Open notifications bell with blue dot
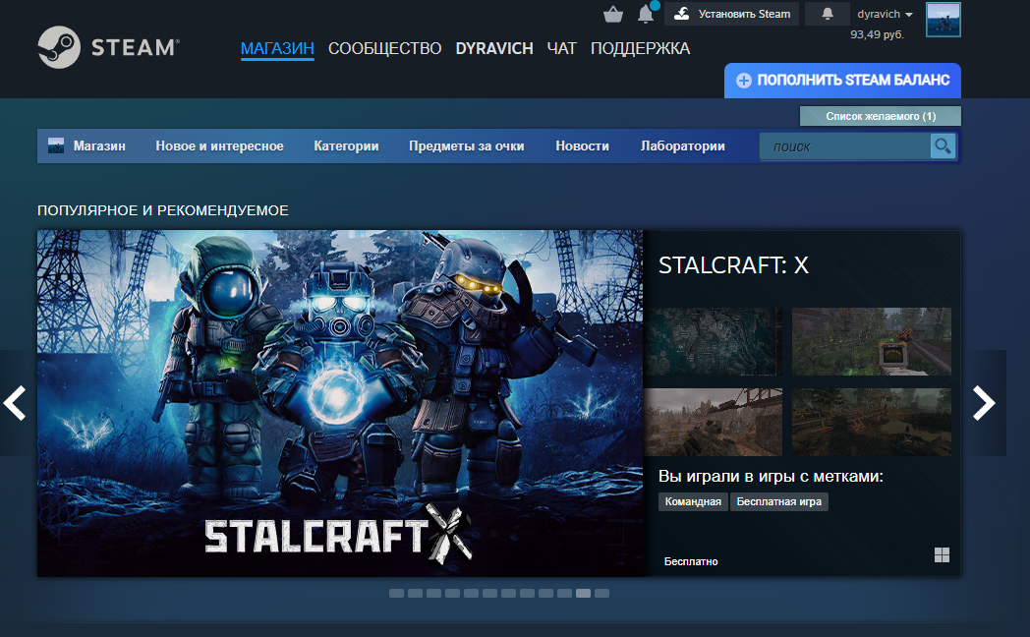The image size is (1030, 637). [647, 13]
